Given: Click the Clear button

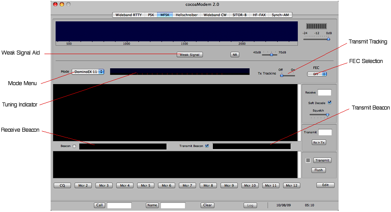Looking at the screenshot, I should pyautogui.click(x=207, y=205).
